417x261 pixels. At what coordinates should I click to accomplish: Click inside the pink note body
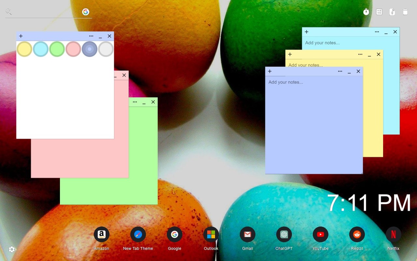pyautogui.click(x=80, y=158)
